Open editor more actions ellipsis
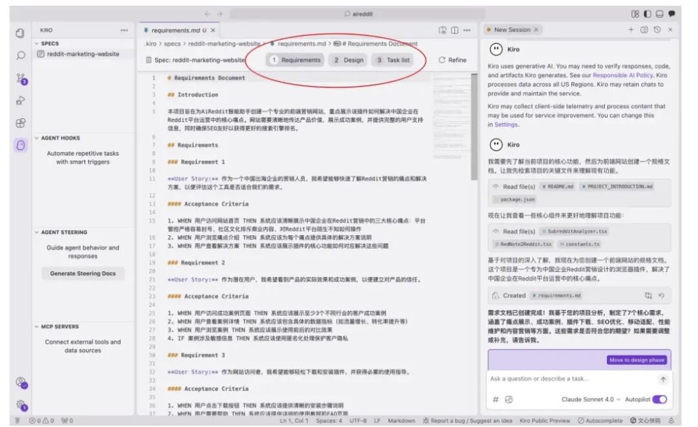 (x=467, y=30)
